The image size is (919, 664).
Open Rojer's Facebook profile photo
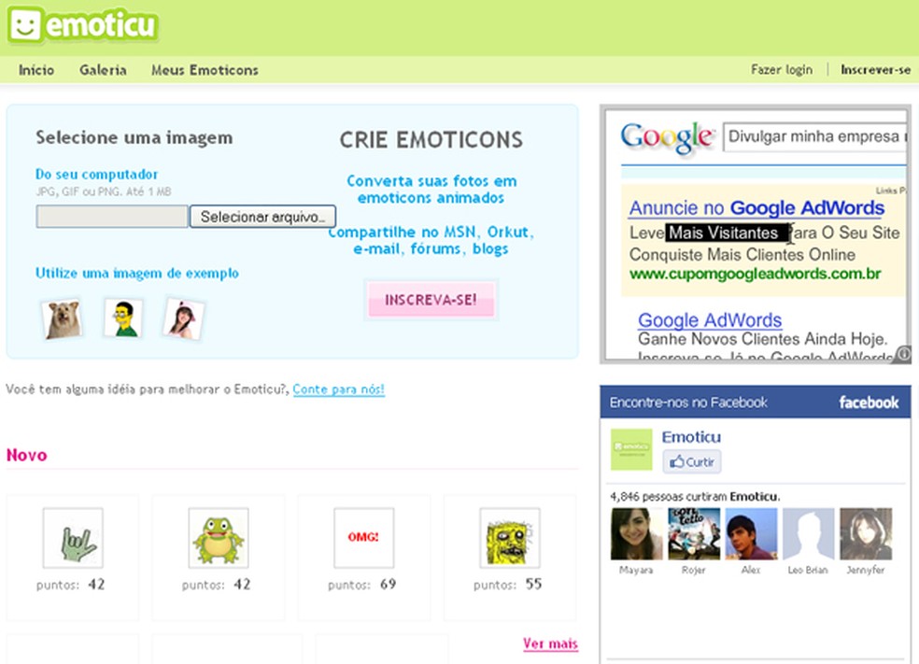pos(693,534)
